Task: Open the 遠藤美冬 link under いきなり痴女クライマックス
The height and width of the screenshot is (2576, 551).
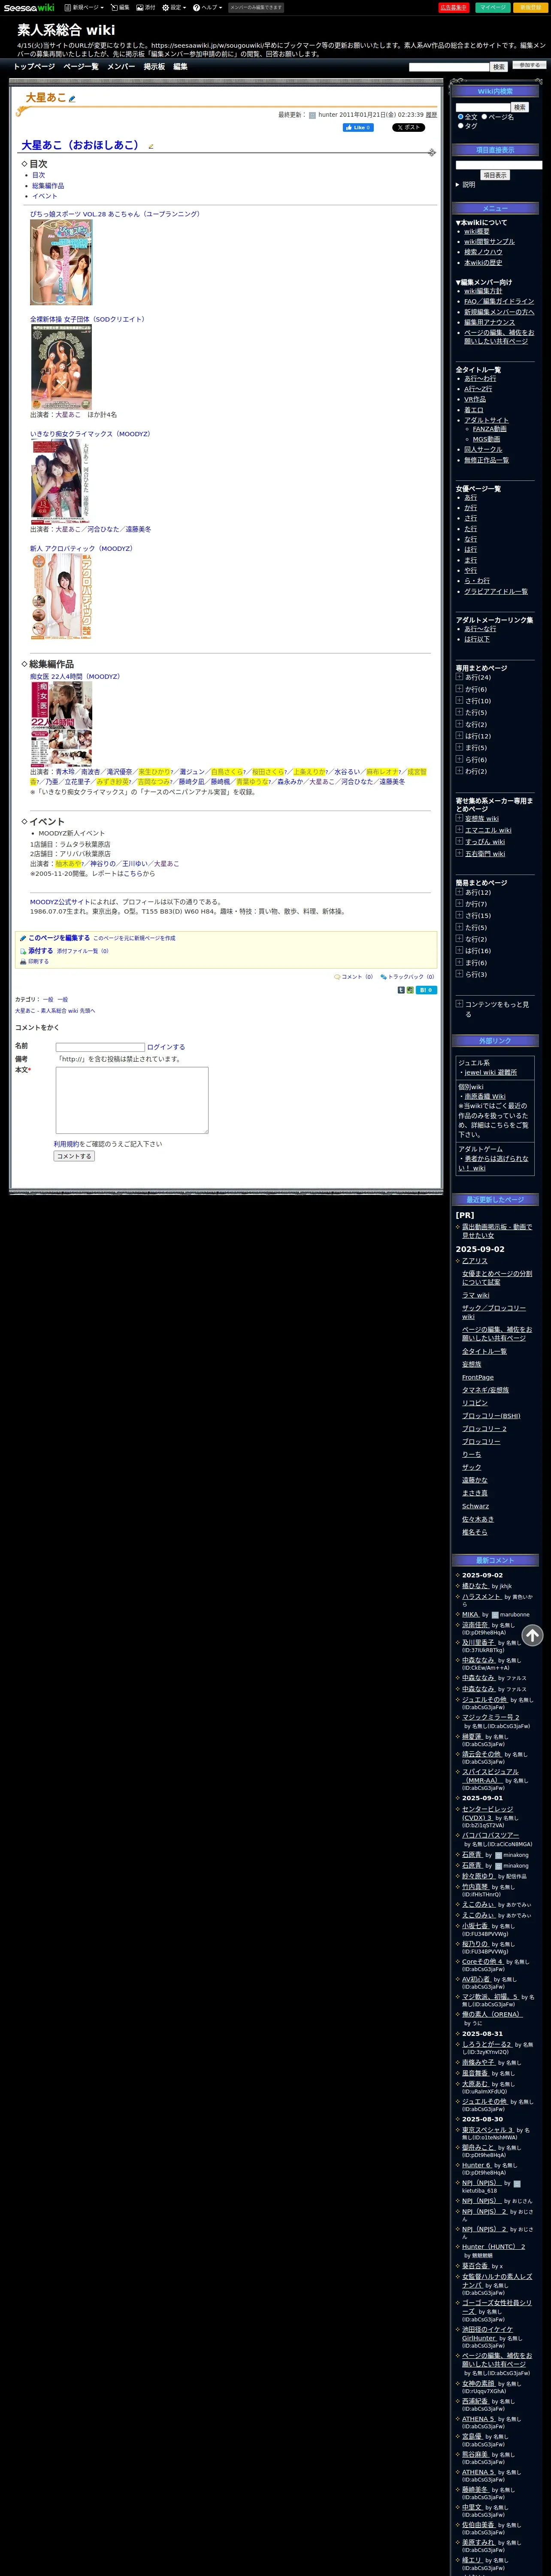Action: 138,530
